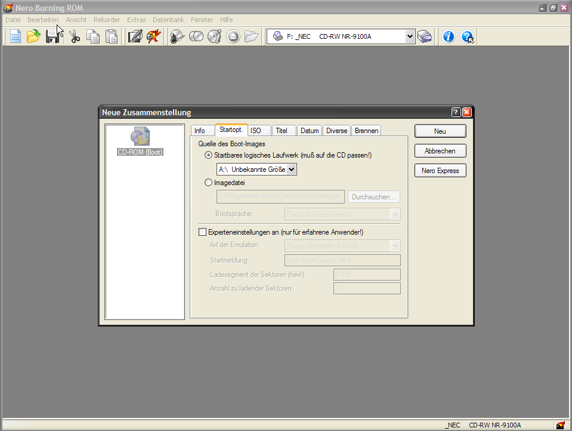Image resolution: width=572 pixels, height=431 pixels.
Task: Switch to the Brennen tab
Action: [x=367, y=131]
